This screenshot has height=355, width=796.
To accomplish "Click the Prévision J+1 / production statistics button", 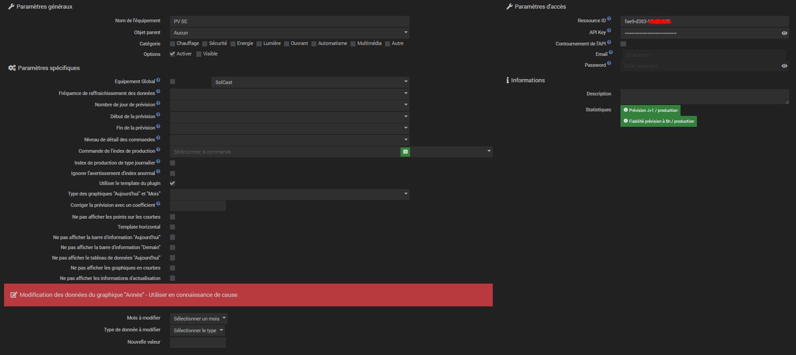I will pyautogui.click(x=651, y=110).
